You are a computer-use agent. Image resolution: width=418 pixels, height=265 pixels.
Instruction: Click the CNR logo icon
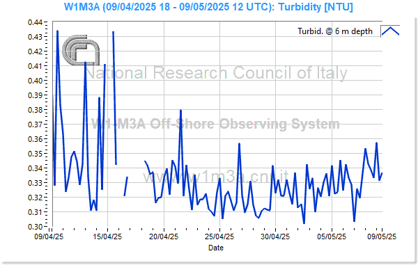pos(81,50)
